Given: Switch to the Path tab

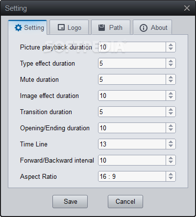Looking at the screenshot, I should pyautogui.click(x=111, y=27).
